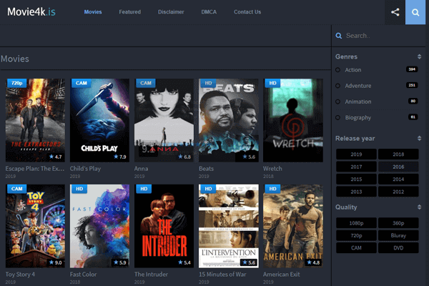Click the American Exit title link
The width and height of the screenshot is (429, 286).
[x=282, y=275]
